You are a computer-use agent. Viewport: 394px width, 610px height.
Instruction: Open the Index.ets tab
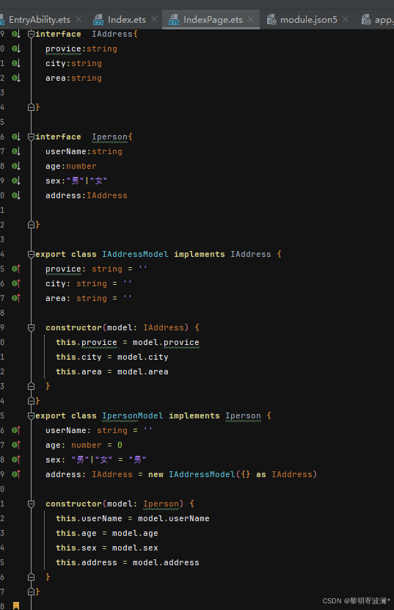pos(127,19)
